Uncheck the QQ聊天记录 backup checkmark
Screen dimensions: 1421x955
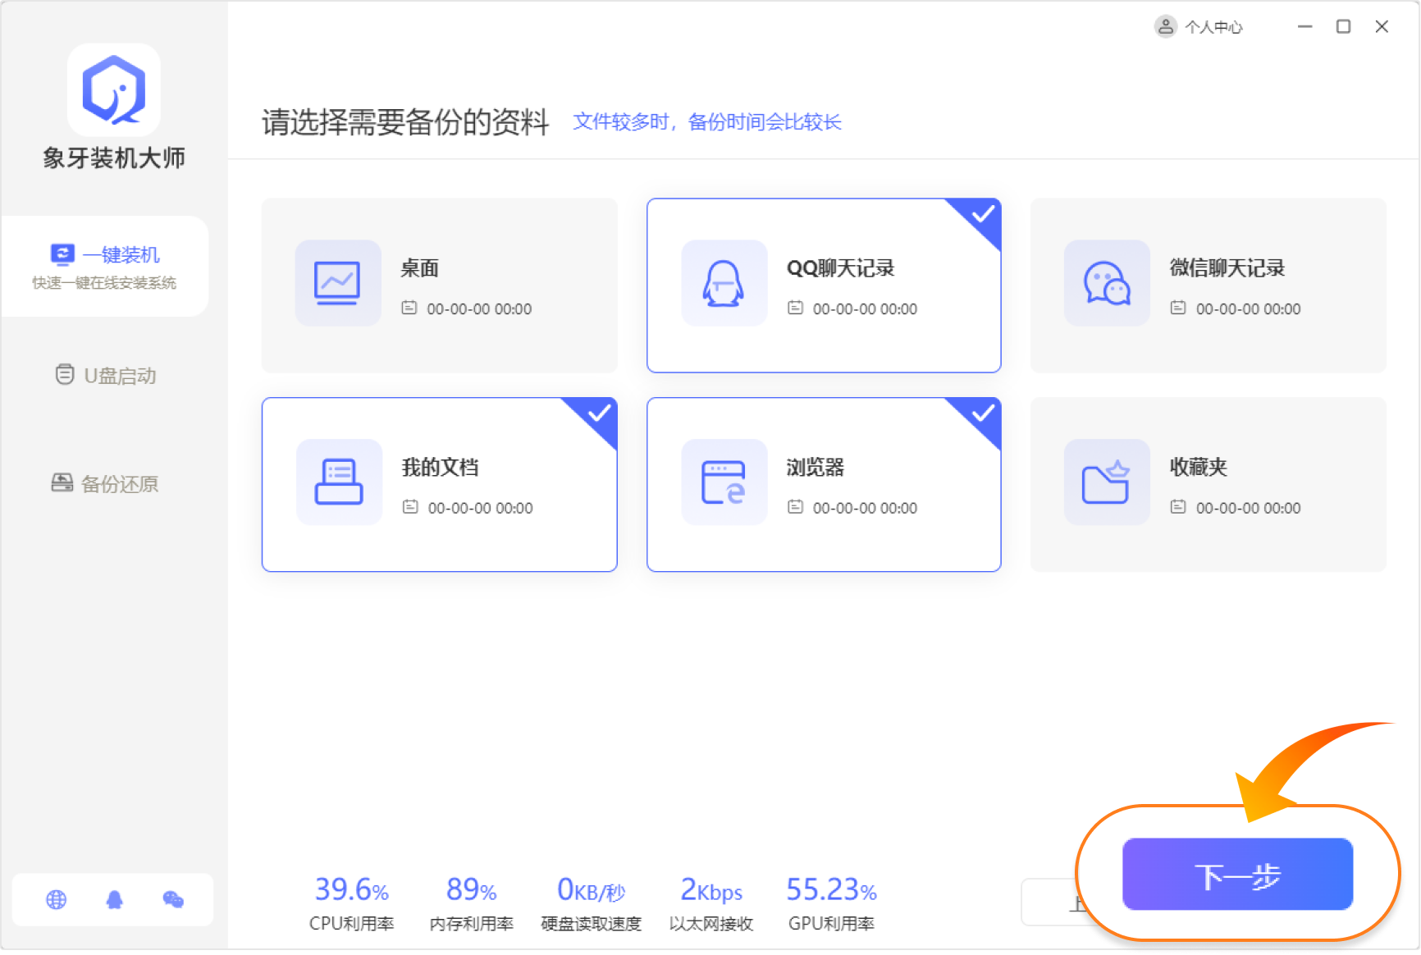[x=981, y=216]
